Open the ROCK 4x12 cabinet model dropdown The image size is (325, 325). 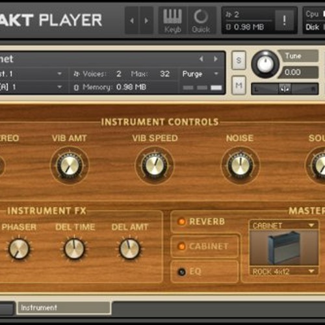point(283,271)
